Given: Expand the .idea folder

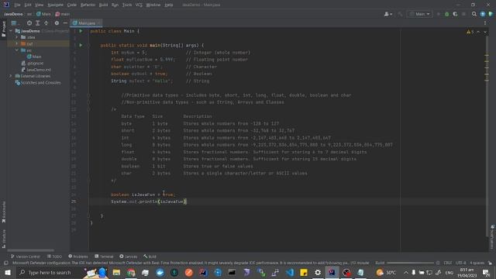Looking at the screenshot, I should pyautogui.click(x=17, y=37).
